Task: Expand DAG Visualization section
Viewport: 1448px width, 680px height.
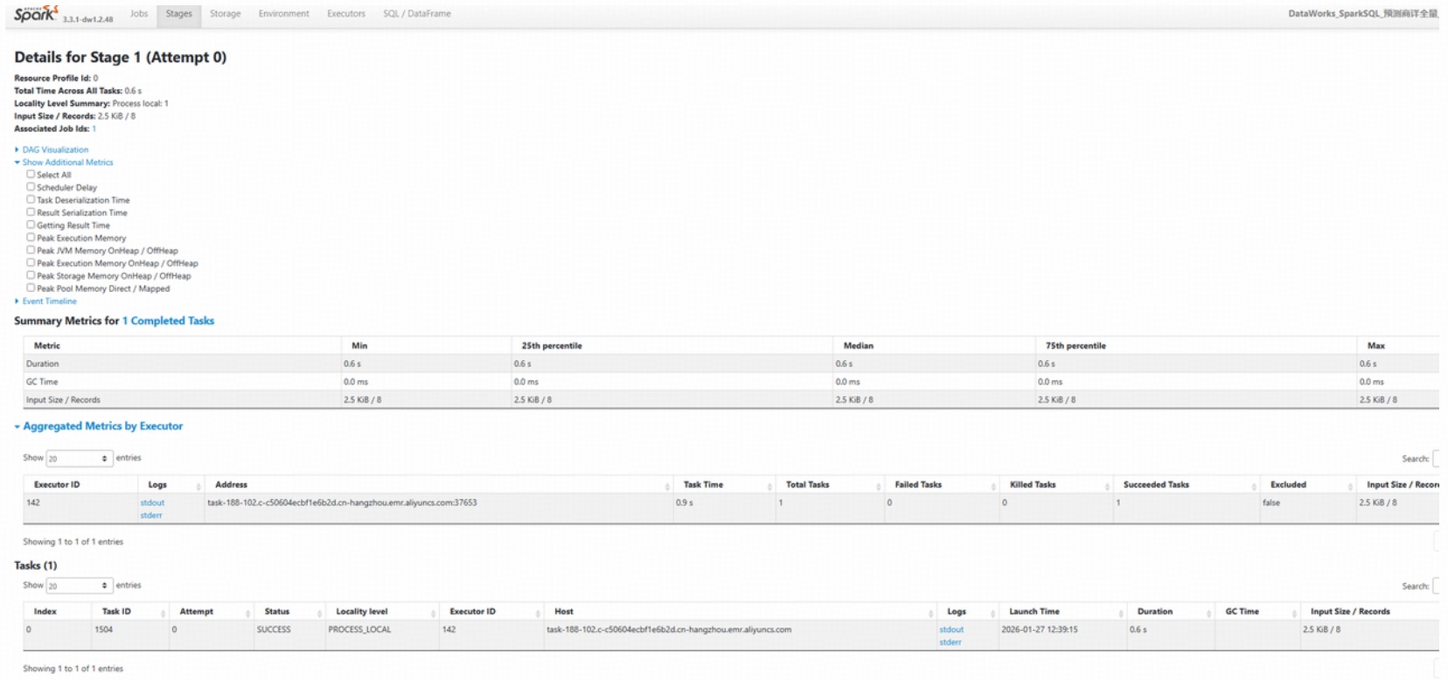Action: [x=54, y=149]
